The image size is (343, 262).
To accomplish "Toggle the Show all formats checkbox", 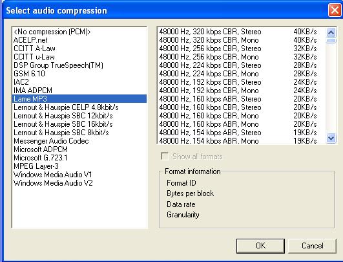I will click(165, 156).
